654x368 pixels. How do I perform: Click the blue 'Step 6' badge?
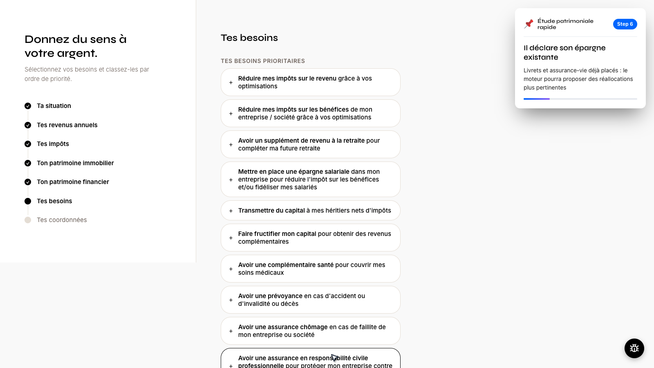625,24
